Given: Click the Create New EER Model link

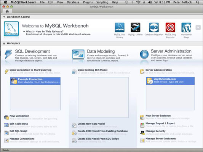Looking at the screenshot, I should point(91,124).
